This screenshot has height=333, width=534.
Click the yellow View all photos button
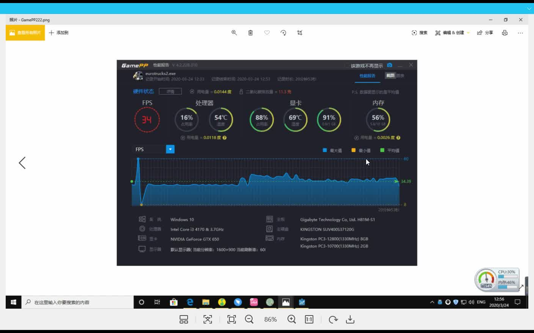tap(25, 33)
